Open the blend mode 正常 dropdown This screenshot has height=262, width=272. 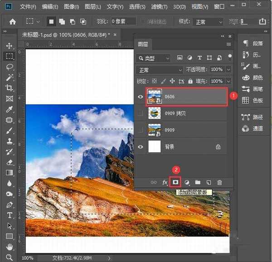[159, 70]
